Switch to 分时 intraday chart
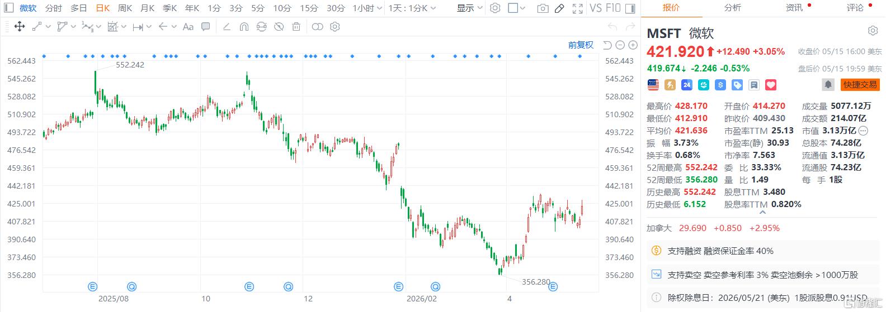The image size is (886, 312). (x=54, y=8)
